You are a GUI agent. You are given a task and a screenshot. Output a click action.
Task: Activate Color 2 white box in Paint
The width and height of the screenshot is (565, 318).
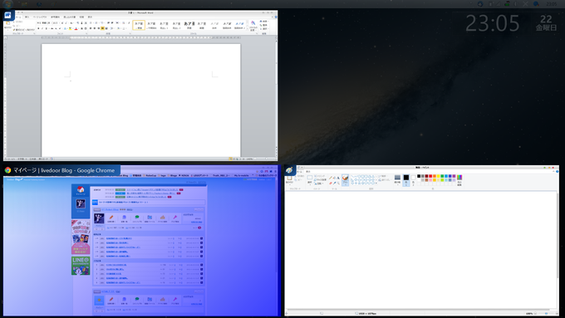click(413, 179)
